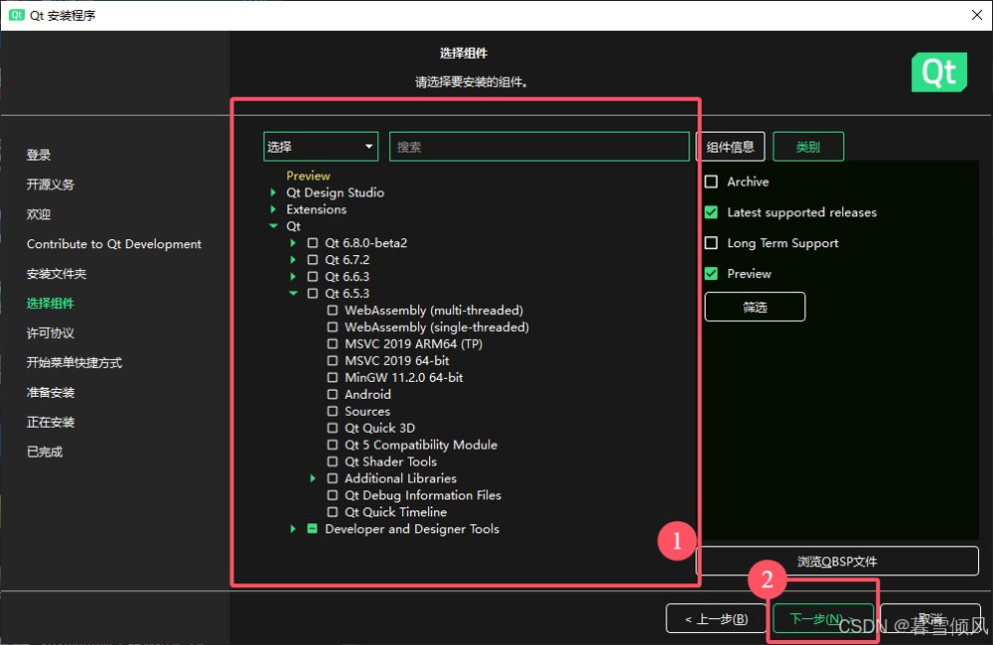Expand the Qt 6.6.3 node arrow
This screenshot has width=993, height=645.
click(x=293, y=277)
